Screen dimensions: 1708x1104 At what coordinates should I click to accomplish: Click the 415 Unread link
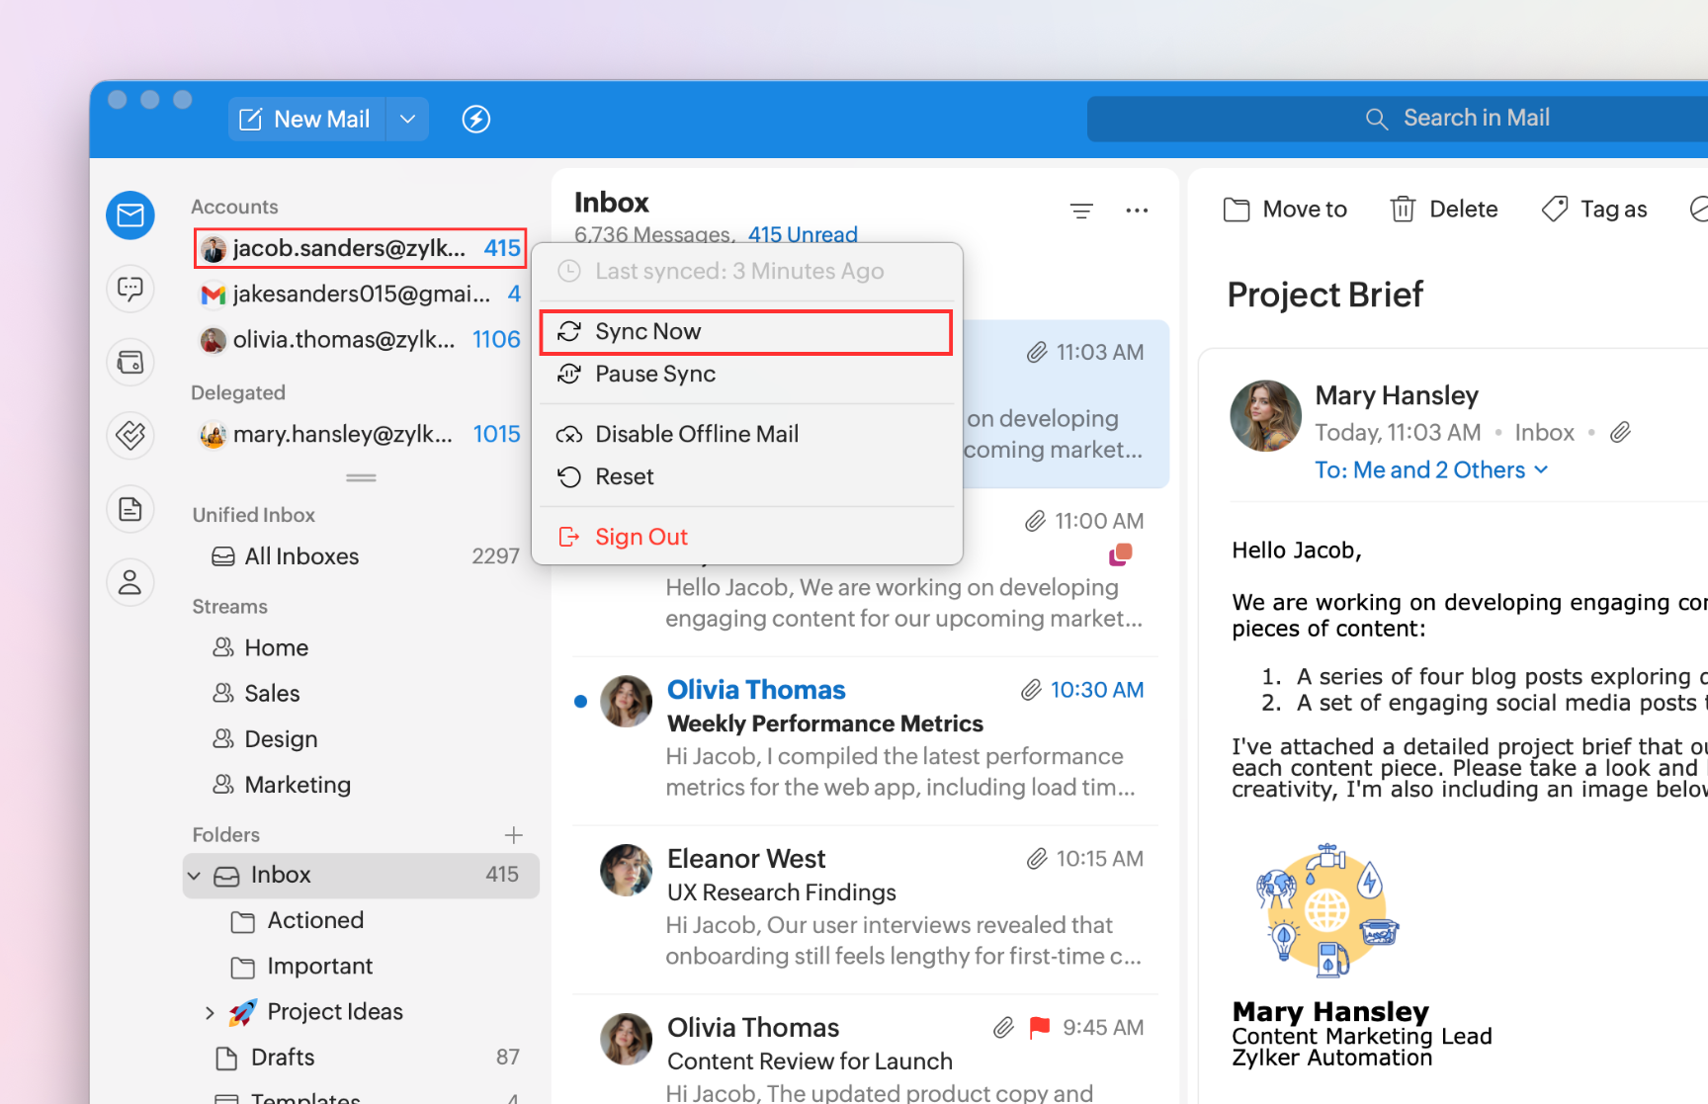coord(802,235)
